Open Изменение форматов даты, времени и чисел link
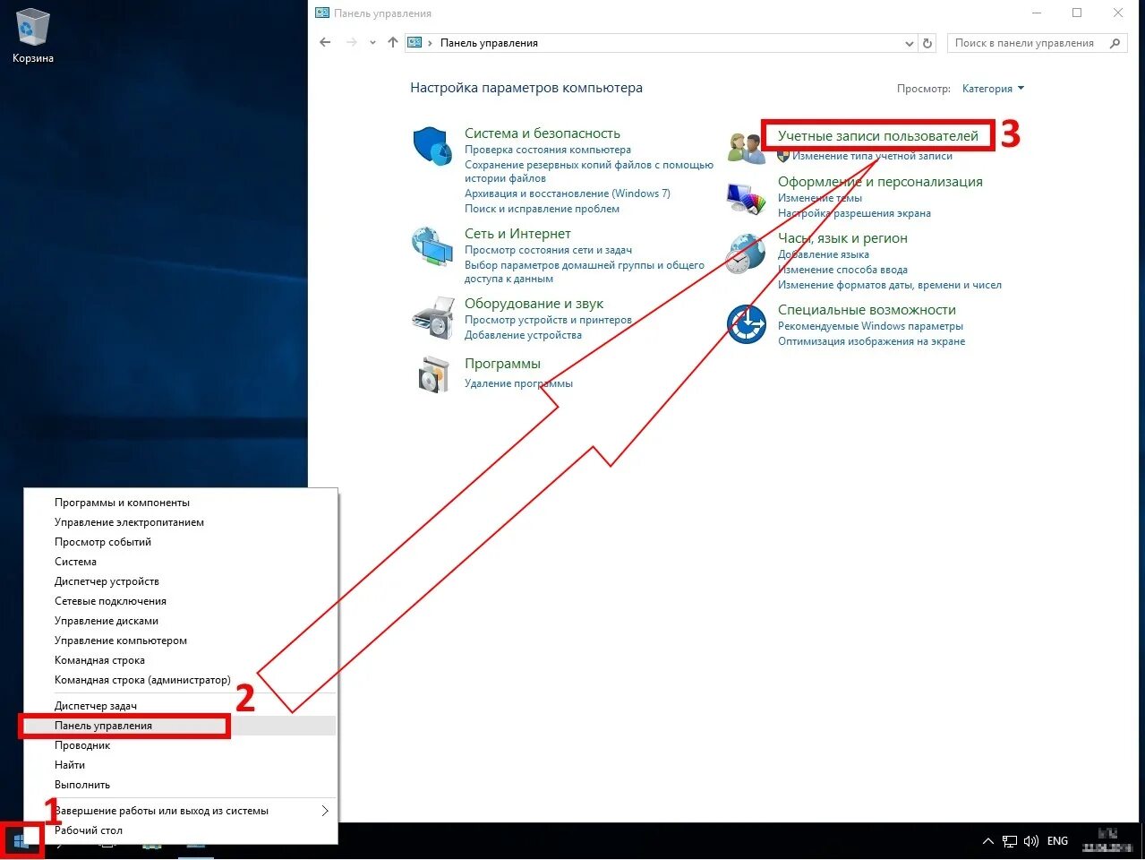 (889, 285)
